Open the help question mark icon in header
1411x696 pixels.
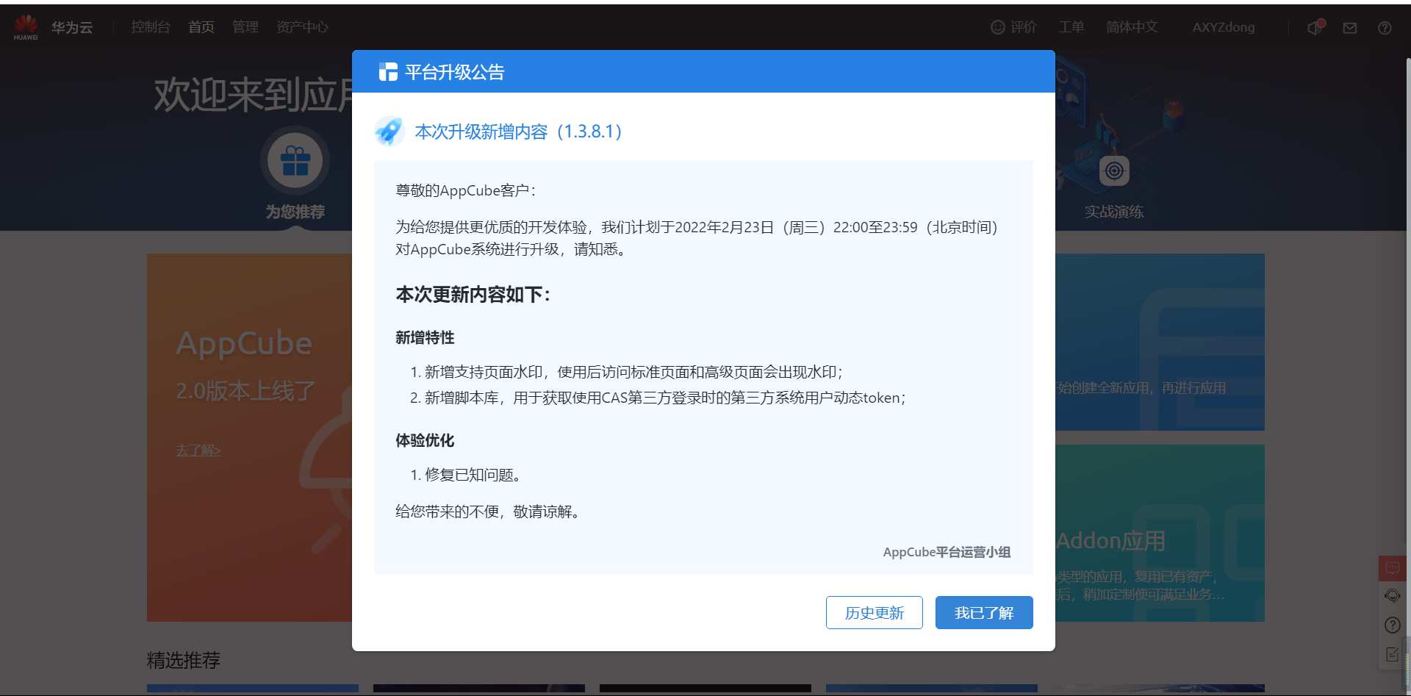point(1385,28)
